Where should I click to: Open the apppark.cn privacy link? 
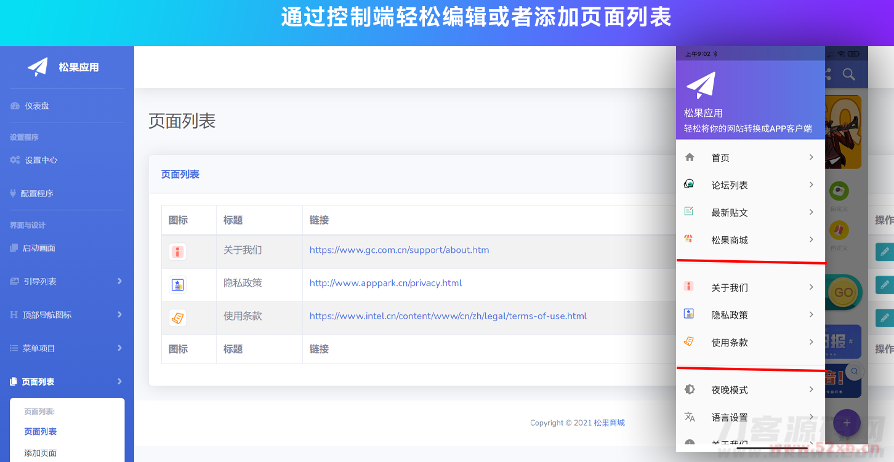coord(385,283)
